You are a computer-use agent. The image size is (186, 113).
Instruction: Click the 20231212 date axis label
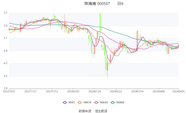[x=52, y=91]
